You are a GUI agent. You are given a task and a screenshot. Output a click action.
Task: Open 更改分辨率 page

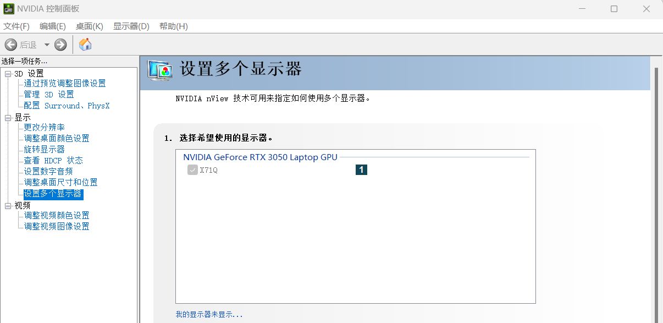tap(44, 128)
